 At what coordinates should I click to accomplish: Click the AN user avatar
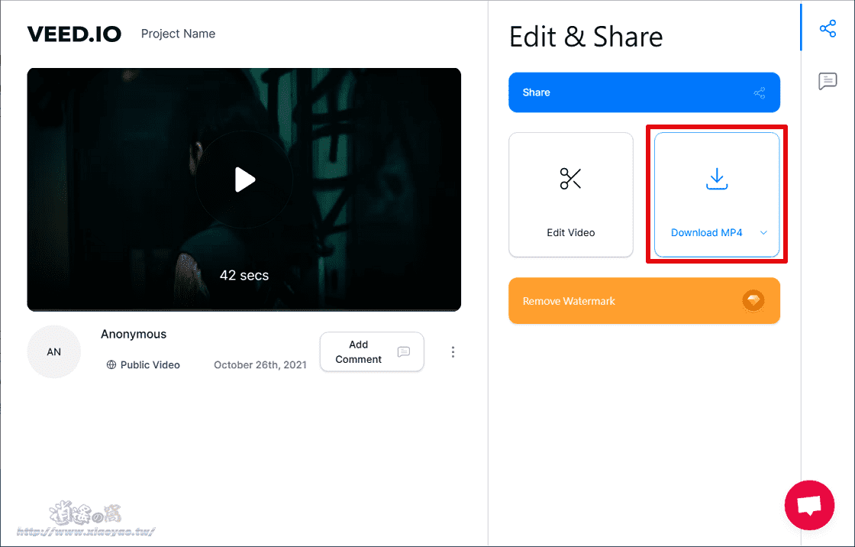point(54,352)
